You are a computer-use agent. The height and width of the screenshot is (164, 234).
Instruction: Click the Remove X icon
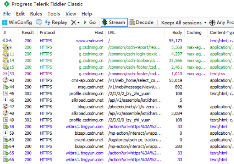(73, 23)
